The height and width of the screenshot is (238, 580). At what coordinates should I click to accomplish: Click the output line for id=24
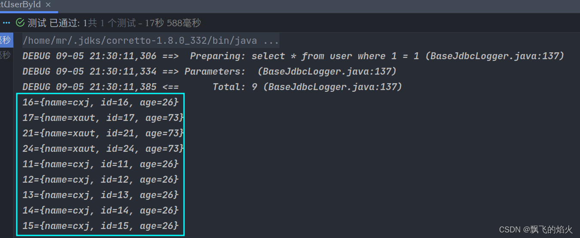103,149
